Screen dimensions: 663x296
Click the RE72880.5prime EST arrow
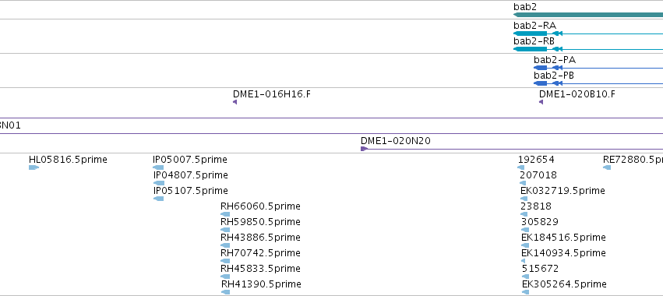tap(607, 168)
